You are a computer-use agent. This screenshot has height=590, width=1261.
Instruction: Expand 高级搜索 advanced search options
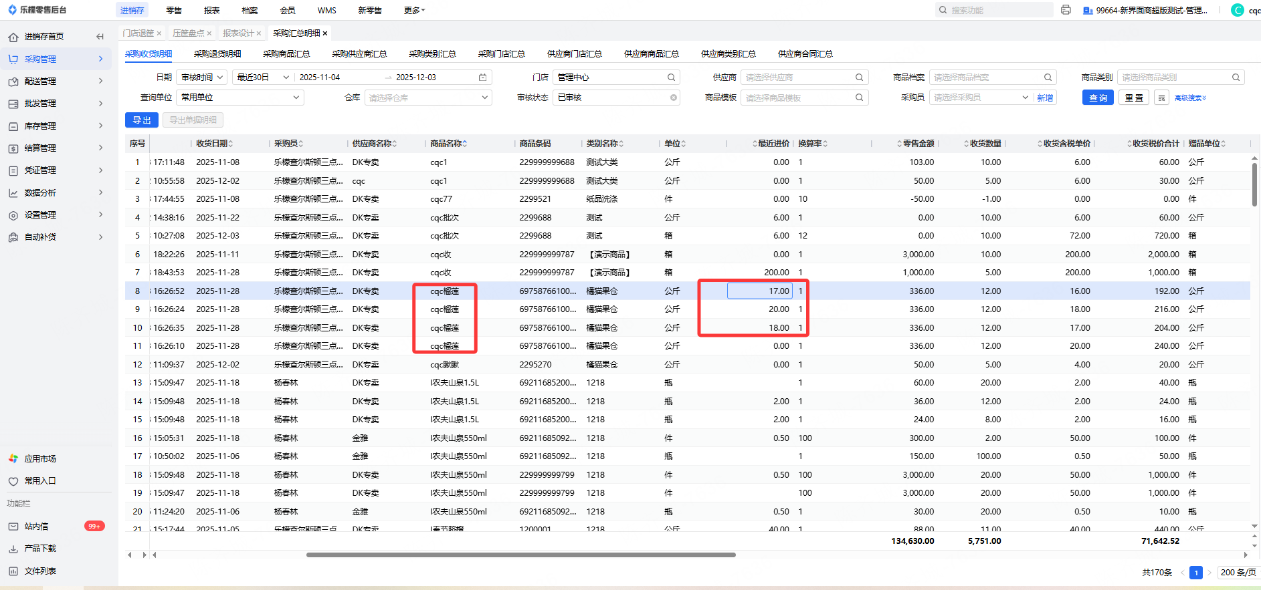coord(1191,98)
